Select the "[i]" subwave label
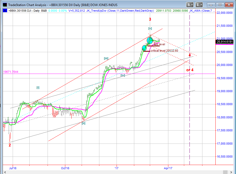 point(38,87)
